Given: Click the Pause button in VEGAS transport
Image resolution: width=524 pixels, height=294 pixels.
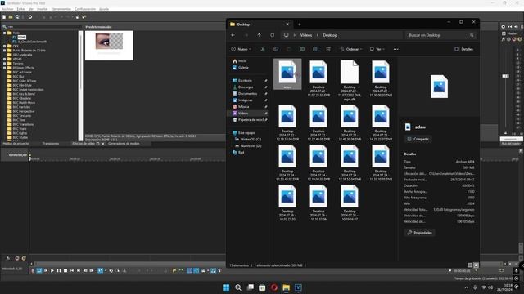Looking at the screenshot, I should [x=59, y=270].
